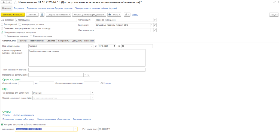Screen dimensions: 279x132
Task: Click the document list icon beside Записать
Action: [x=42, y=14]
